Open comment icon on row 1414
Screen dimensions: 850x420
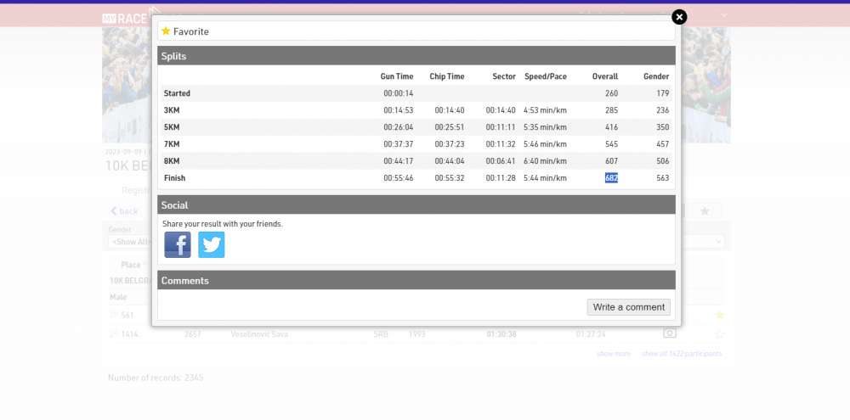[114, 334]
